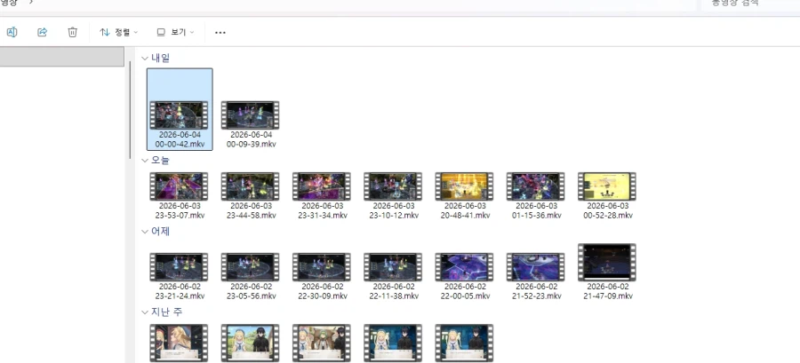Open the three-dot more options menu
The width and height of the screenshot is (800, 363).
coord(220,33)
